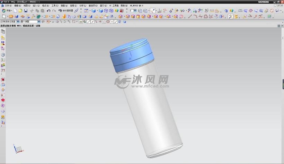Open the 文件 (File) menu

(x=8, y=6)
